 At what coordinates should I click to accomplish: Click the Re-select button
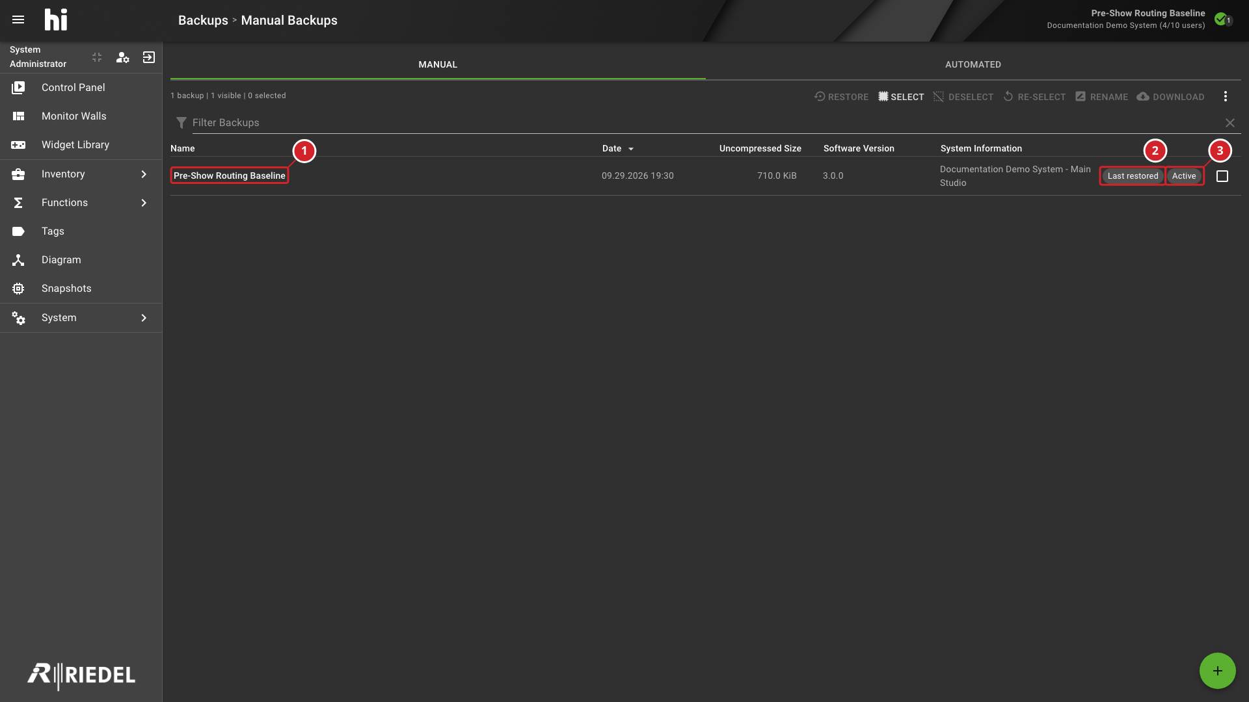click(x=1034, y=97)
